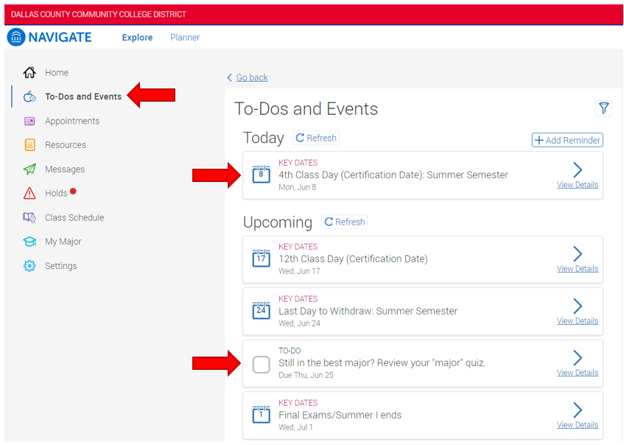Open the Home sidebar icon
Viewport: 624px width, 445px height.
[x=30, y=72]
